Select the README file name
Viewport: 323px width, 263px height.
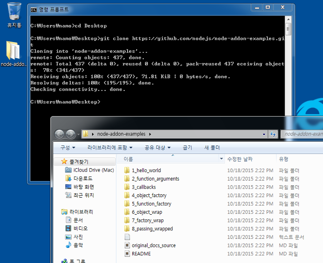(x=141, y=254)
